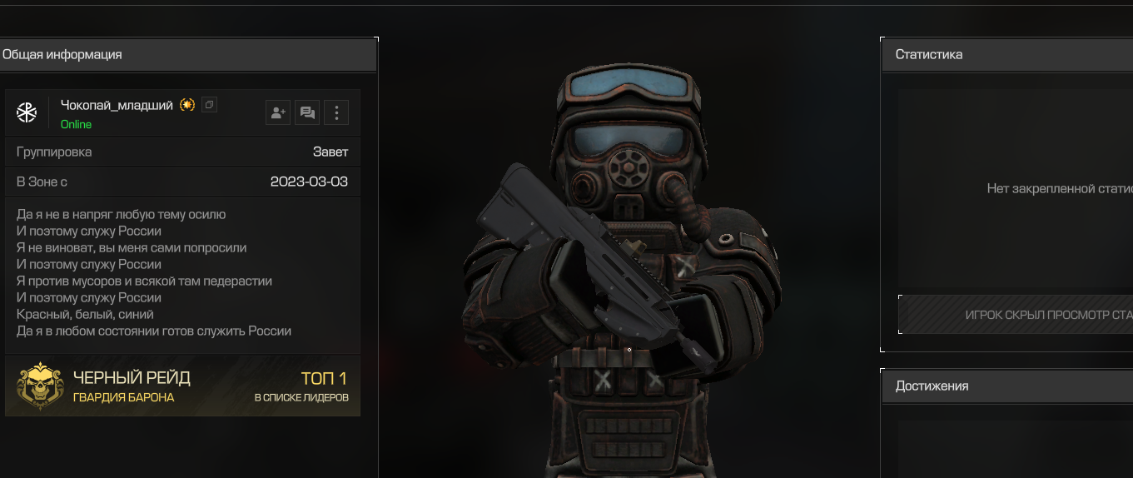Screen dimensions: 1133x478
Task: Open the Достижения panel header
Action: [1007, 386]
